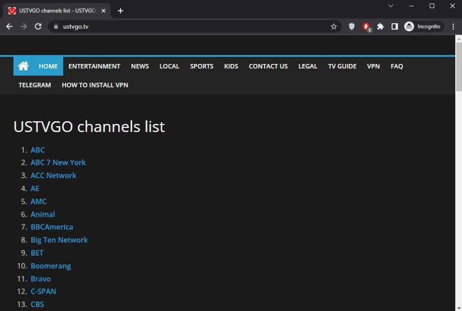Click the Incognito profile icon
Viewport: 462px width, 311px height.
pyautogui.click(x=409, y=26)
